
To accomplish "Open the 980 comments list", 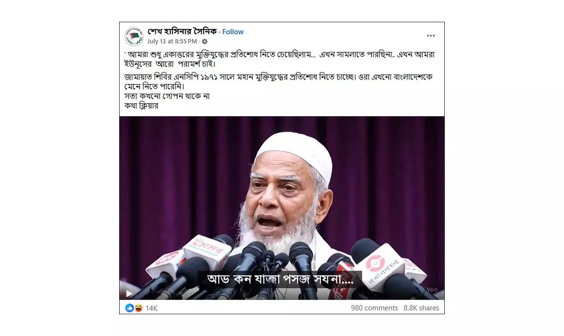I will click(374, 308).
